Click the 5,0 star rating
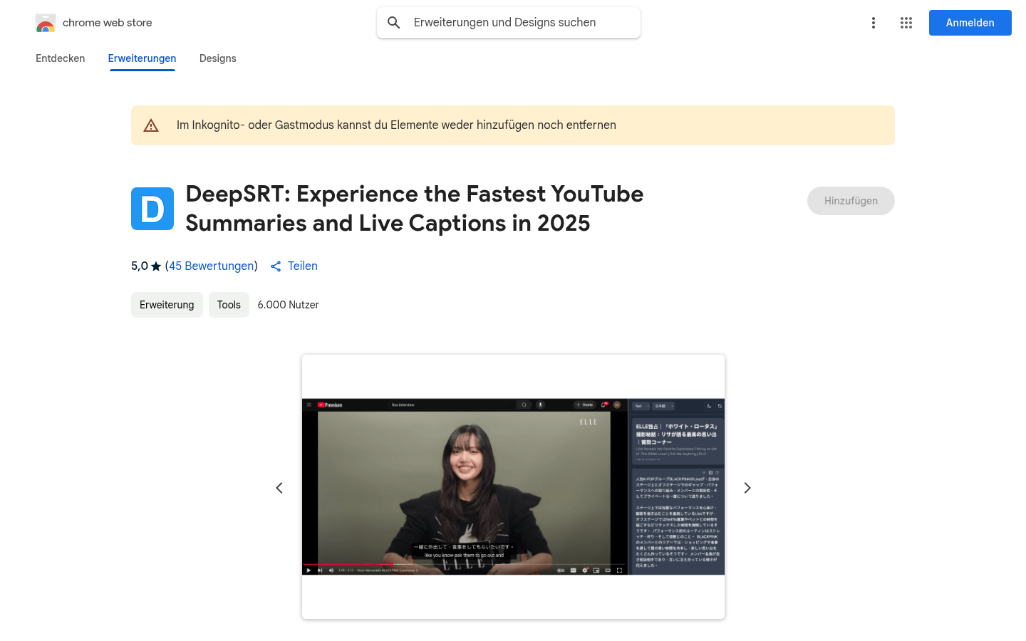Viewport: 1026px width, 641px height. 146,266
